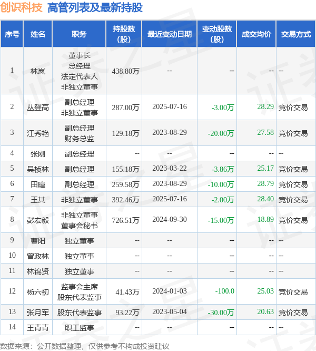Image resolution: width=316 pixels, height=351 pixels.
Task: Click the name 杨六初
Action: [38, 291]
